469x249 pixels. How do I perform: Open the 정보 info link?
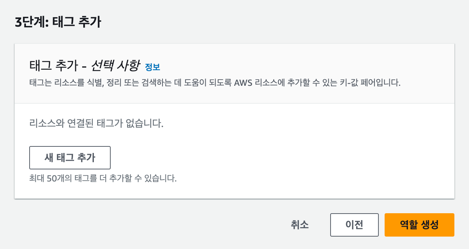(x=153, y=67)
